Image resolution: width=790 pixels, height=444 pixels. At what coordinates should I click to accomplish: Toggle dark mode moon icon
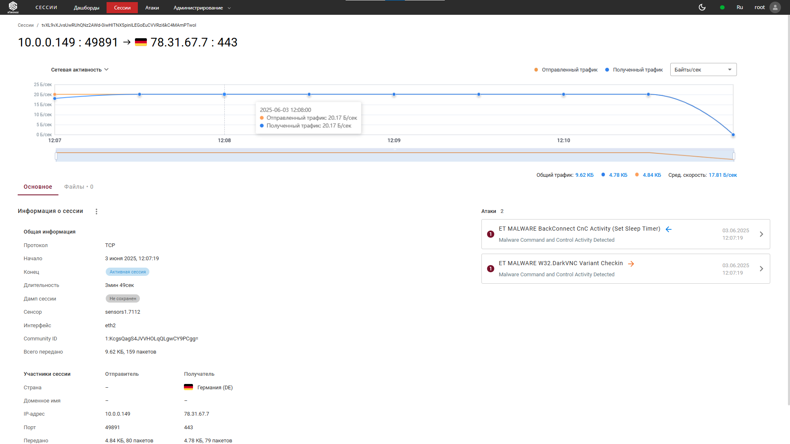pyautogui.click(x=702, y=7)
